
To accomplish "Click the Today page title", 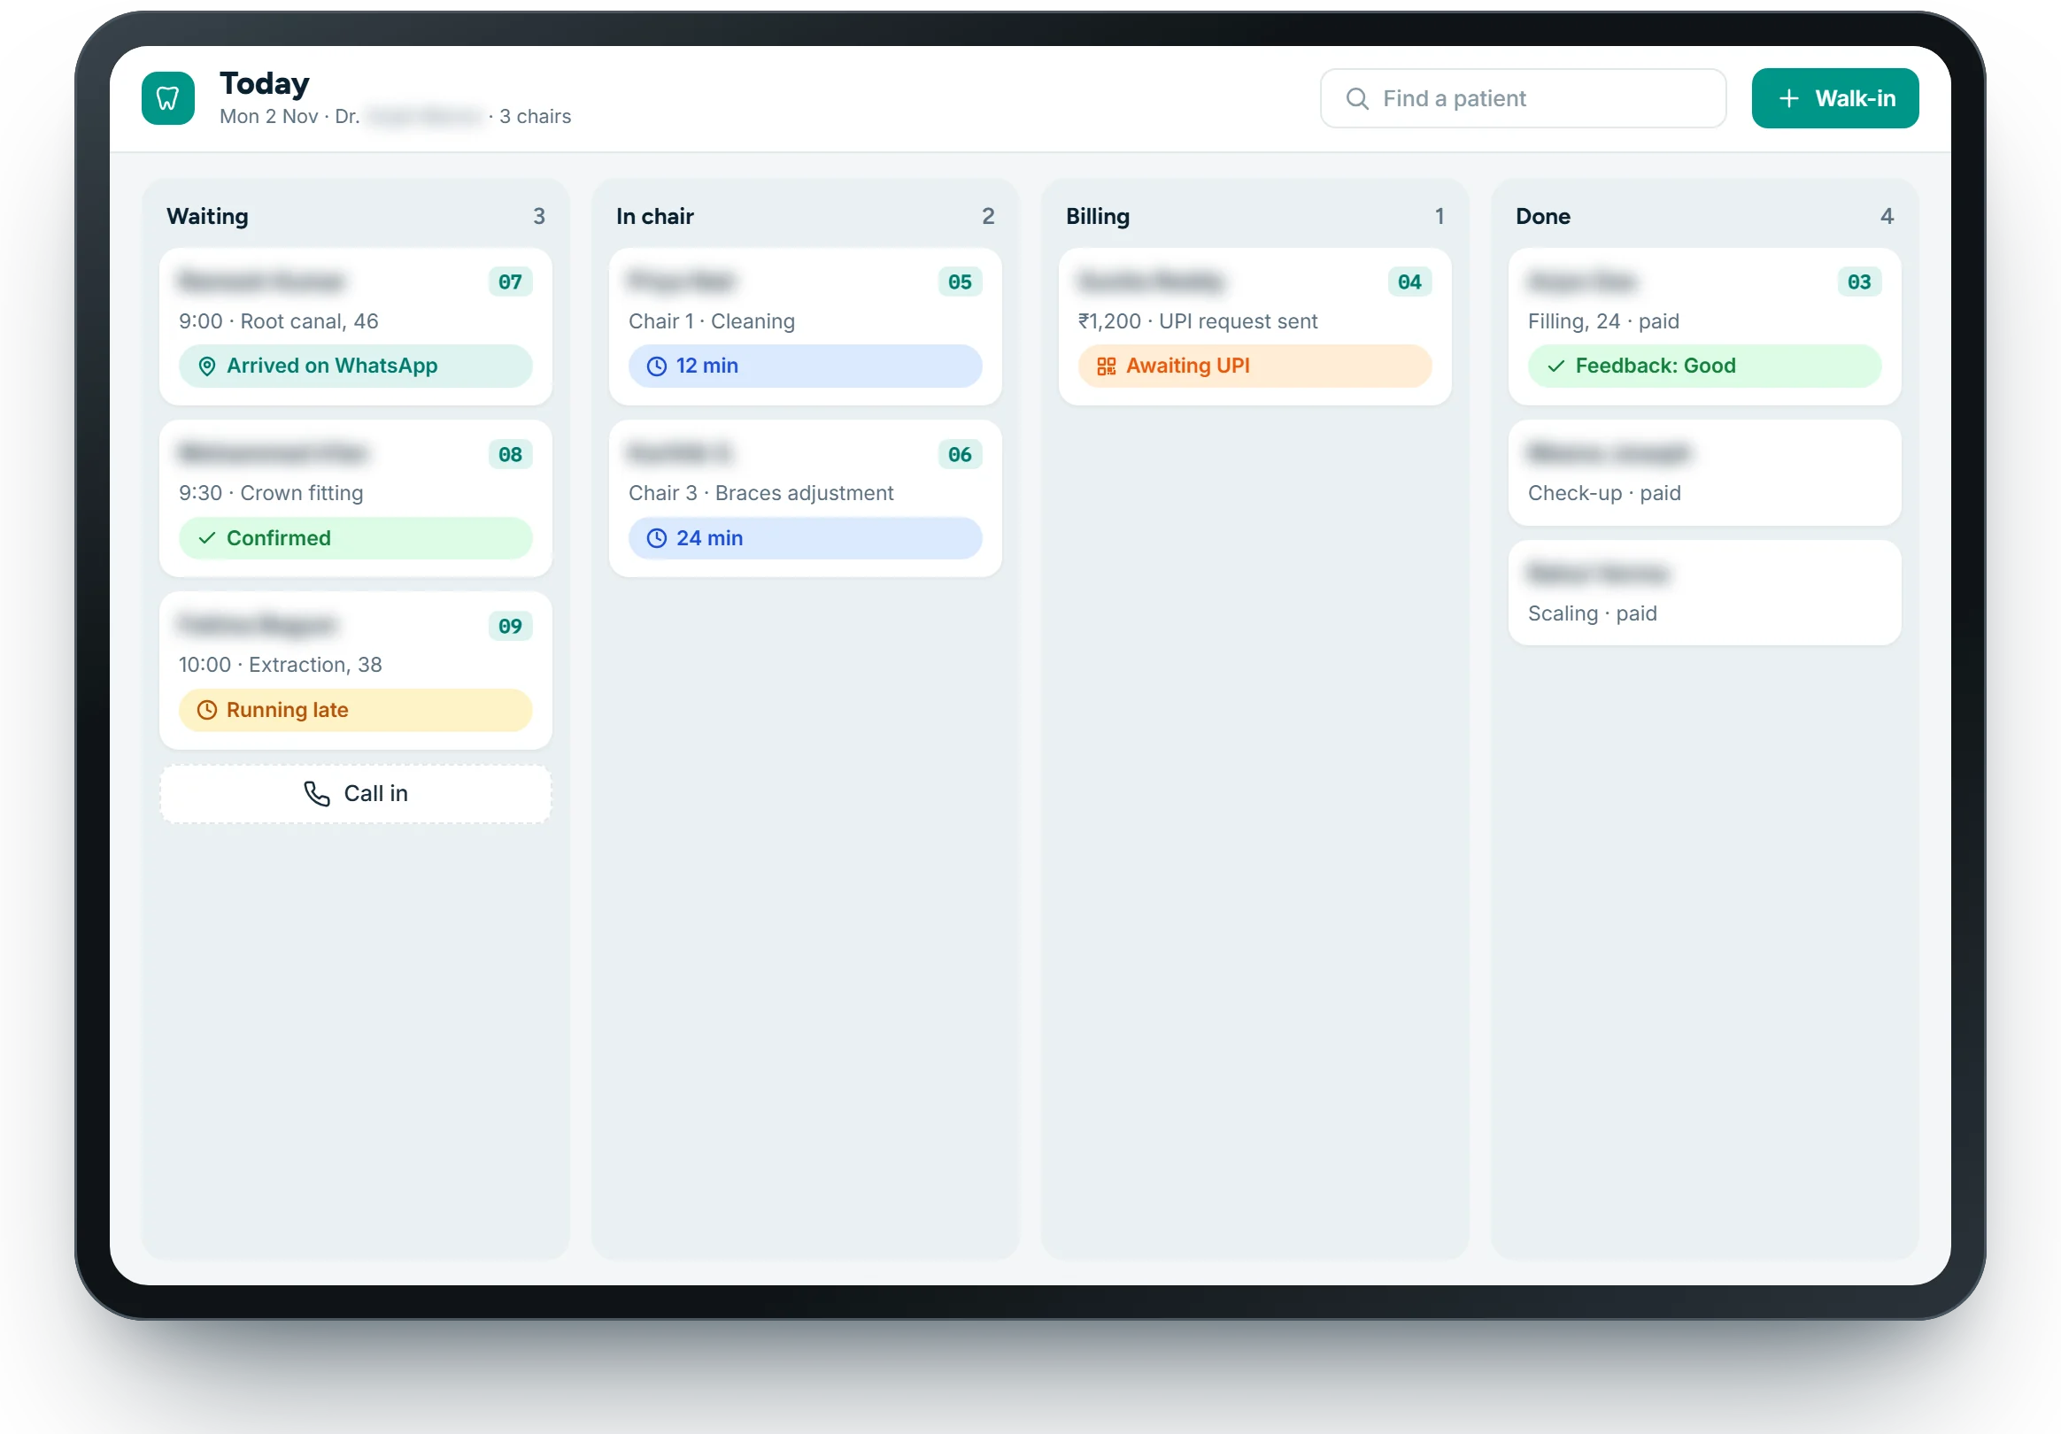I will tap(264, 83).
